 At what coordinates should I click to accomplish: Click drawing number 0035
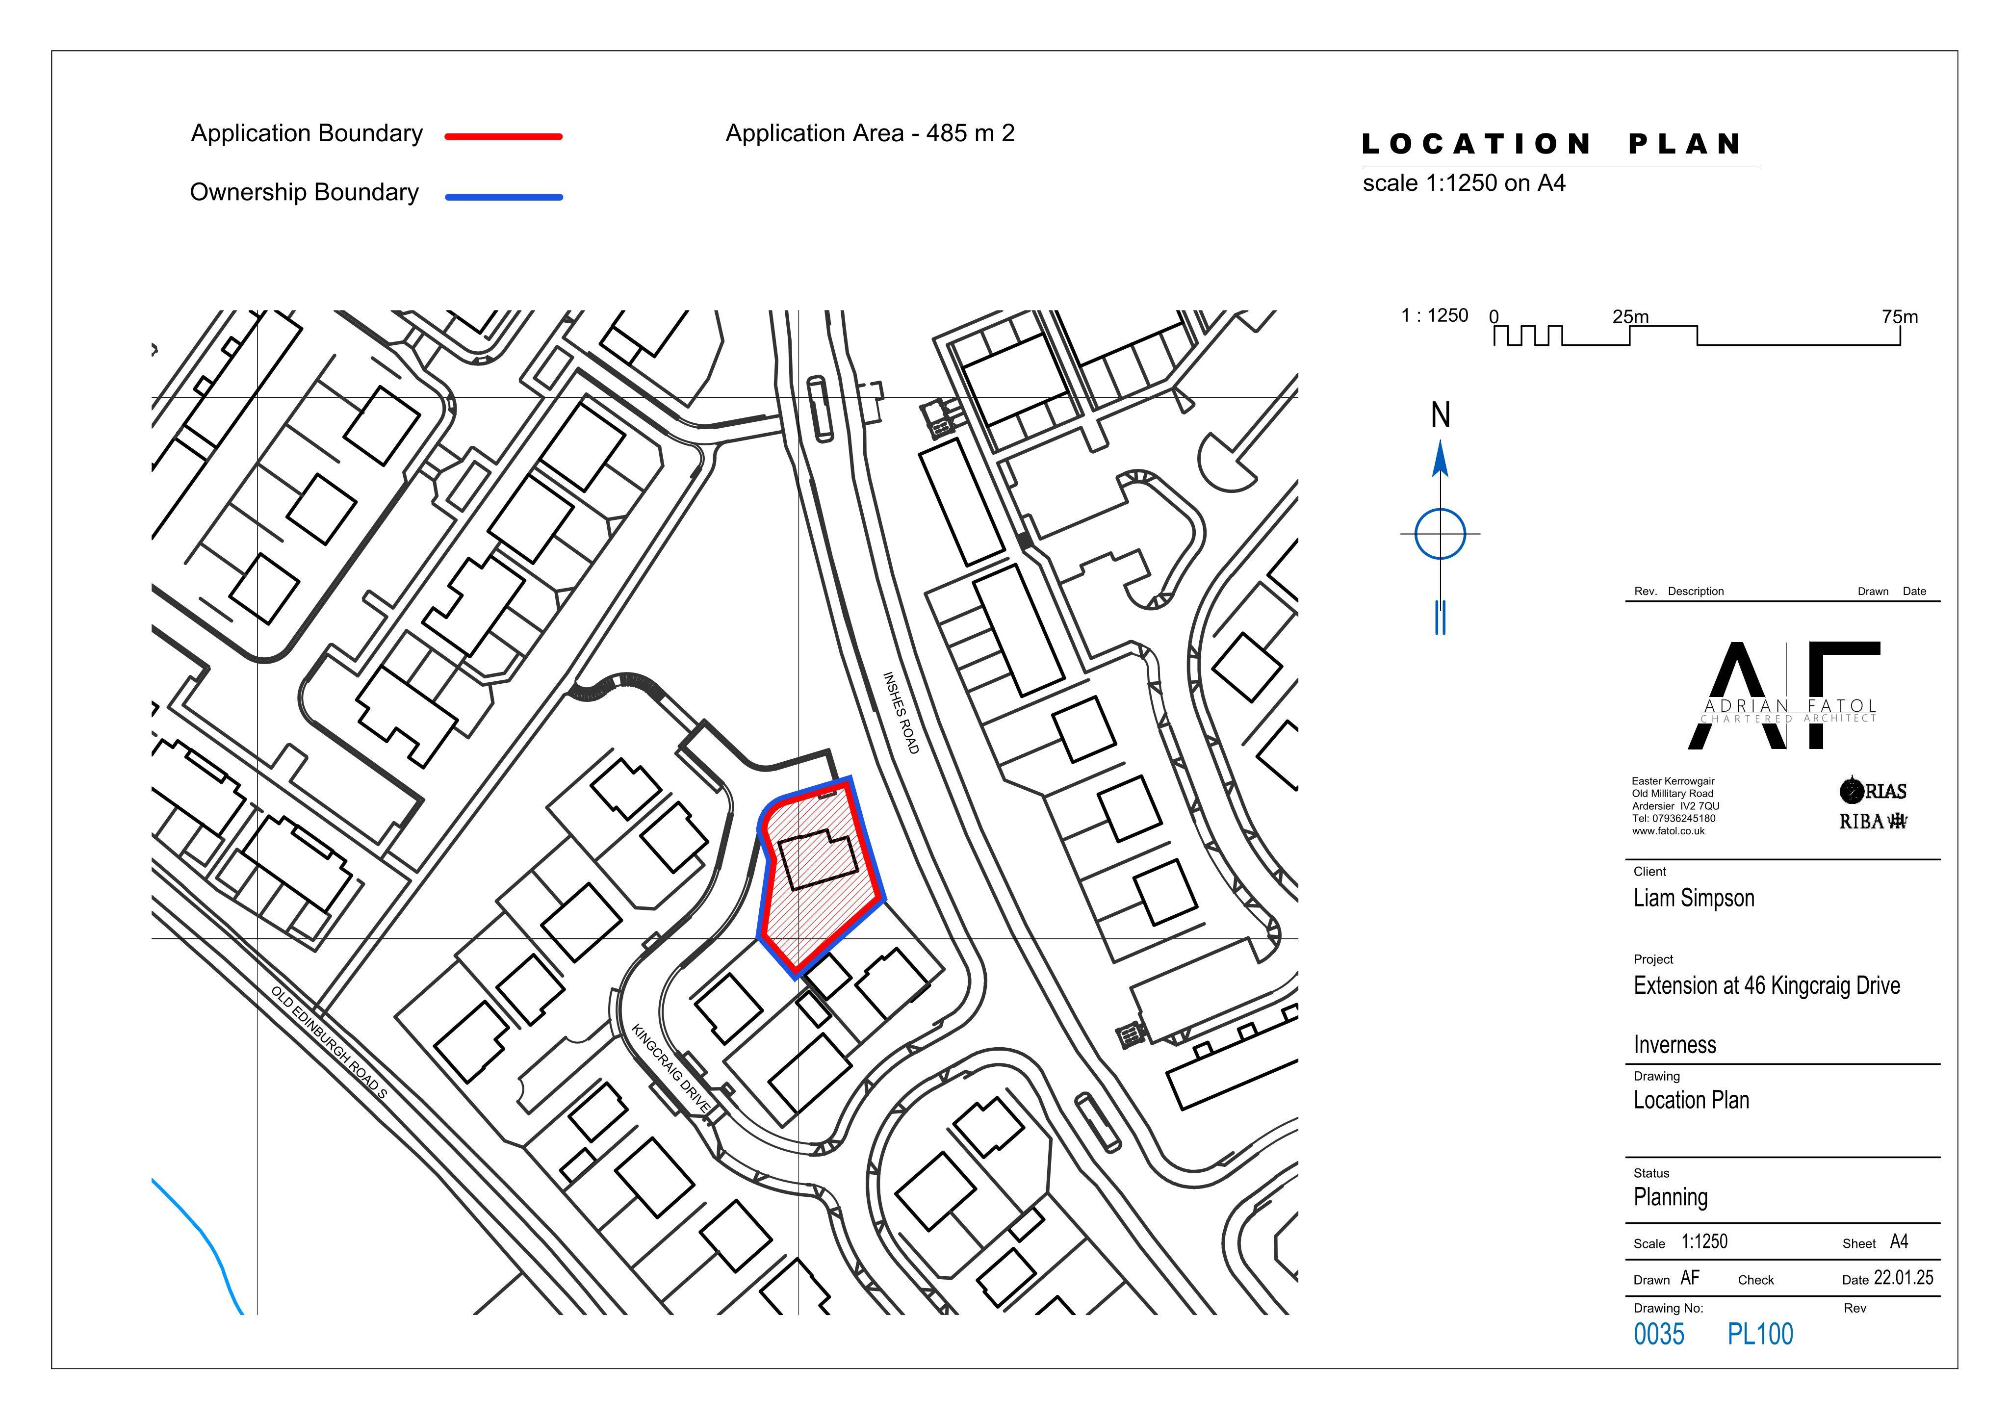coord(1659,1334)
